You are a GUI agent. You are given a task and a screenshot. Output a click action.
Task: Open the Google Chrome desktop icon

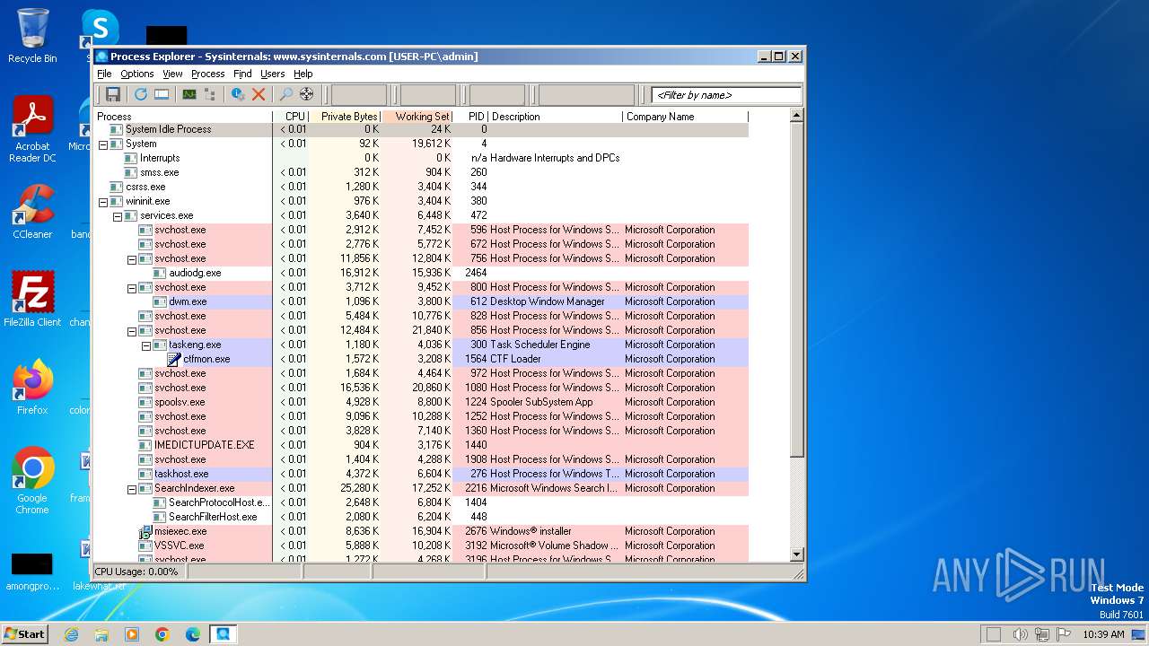pos(32,480)
